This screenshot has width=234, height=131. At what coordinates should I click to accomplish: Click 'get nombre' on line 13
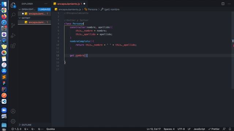(77, 55)
